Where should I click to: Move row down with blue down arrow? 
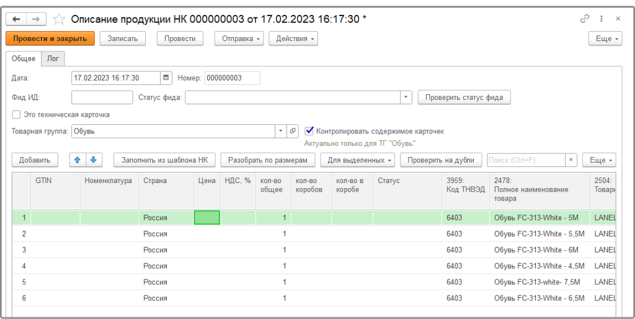(94, 159)
